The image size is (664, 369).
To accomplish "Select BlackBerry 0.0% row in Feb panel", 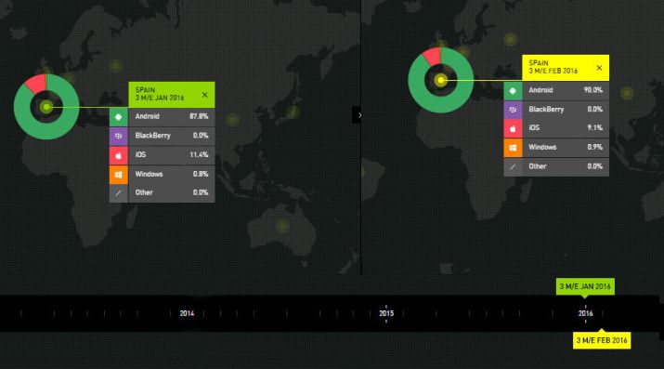I will click(556, 110).
